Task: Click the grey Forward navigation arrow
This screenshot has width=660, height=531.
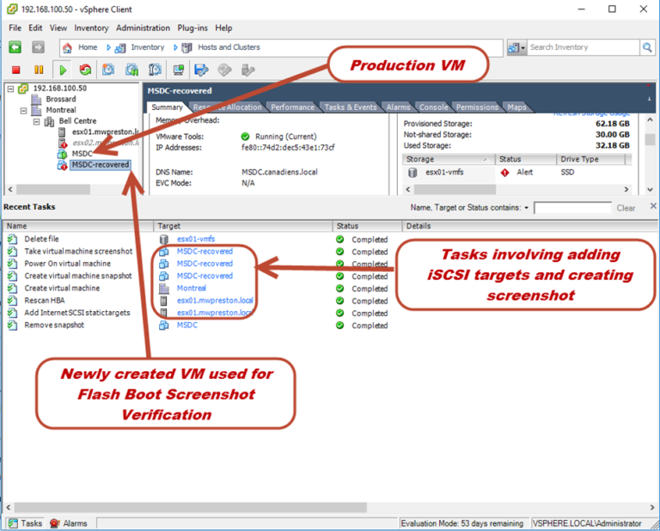Action: point(38,47)
